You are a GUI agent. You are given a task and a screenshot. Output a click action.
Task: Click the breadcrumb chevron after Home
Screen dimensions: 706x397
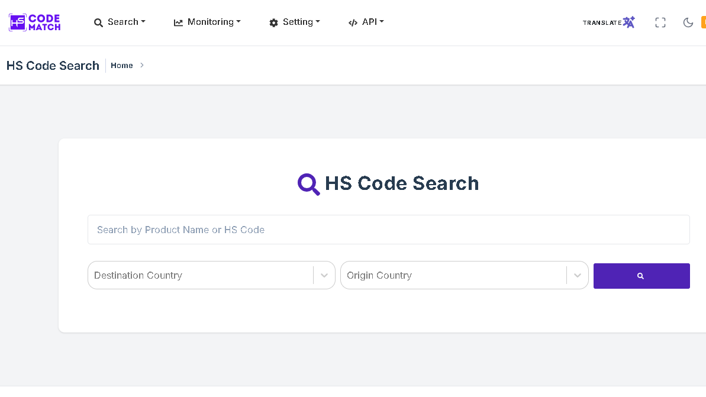[x=142, y=65]
